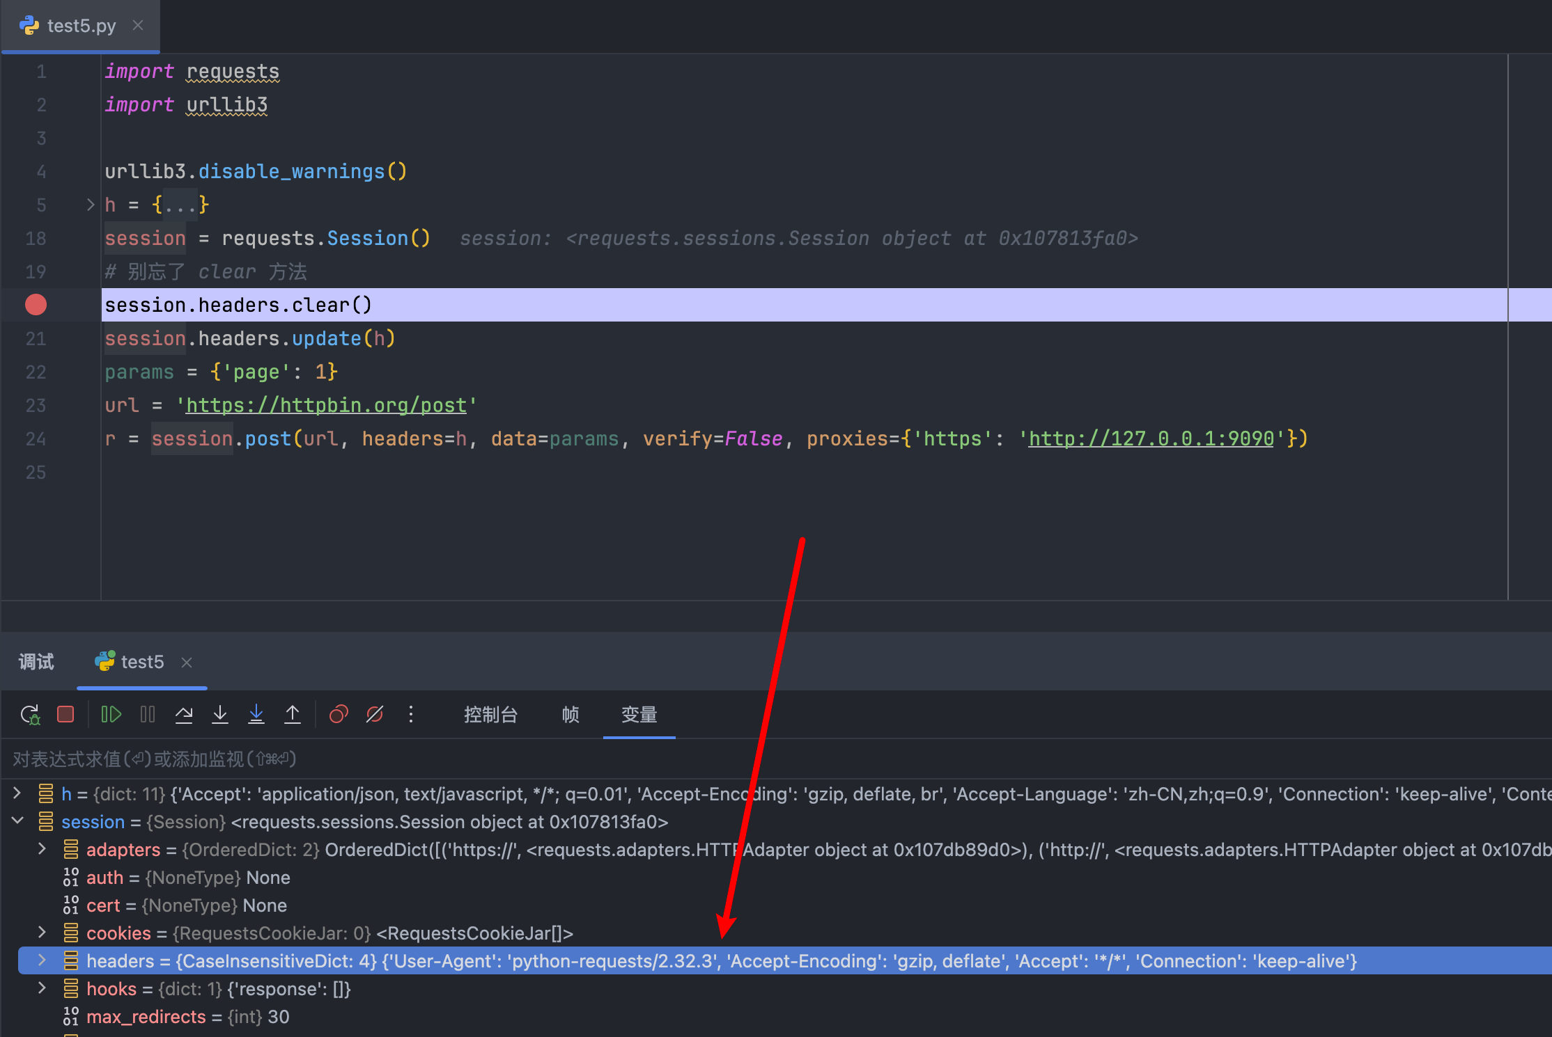Screen dimensions: 1552x1037
Task: Collapse the session variable node
Action: (18, 821)
